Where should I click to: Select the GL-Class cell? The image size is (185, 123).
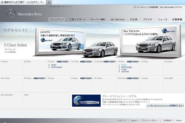pos(174,67)
